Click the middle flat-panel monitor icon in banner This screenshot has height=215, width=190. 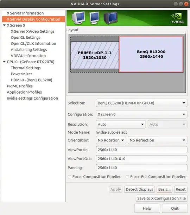[94, 18]
